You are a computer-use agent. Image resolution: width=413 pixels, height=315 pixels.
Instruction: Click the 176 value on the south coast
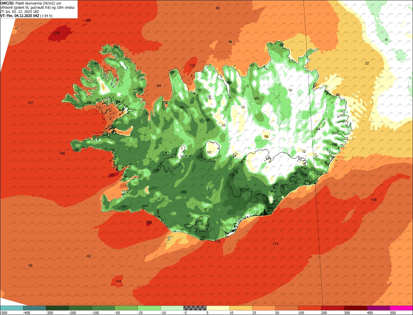coord(218,242)
